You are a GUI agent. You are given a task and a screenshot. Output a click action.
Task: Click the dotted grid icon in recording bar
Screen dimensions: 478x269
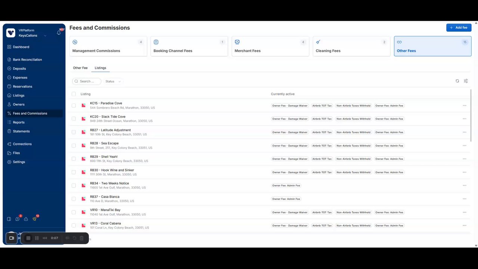(x=68, y=238)
